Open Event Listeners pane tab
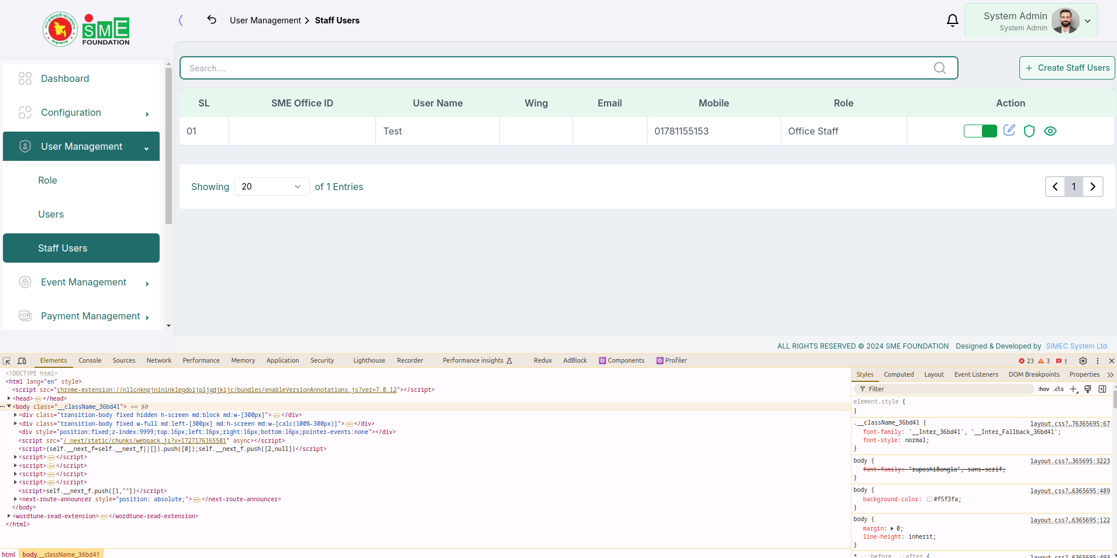Image resolution: width=1117 pixels, height=558 pixels. (x=976, y=374)
